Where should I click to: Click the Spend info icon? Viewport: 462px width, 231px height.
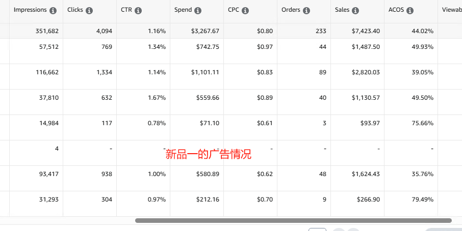tap(198, 11)
